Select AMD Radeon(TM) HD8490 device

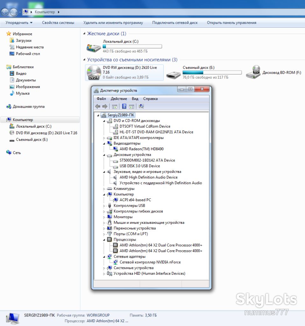[141, 149]
